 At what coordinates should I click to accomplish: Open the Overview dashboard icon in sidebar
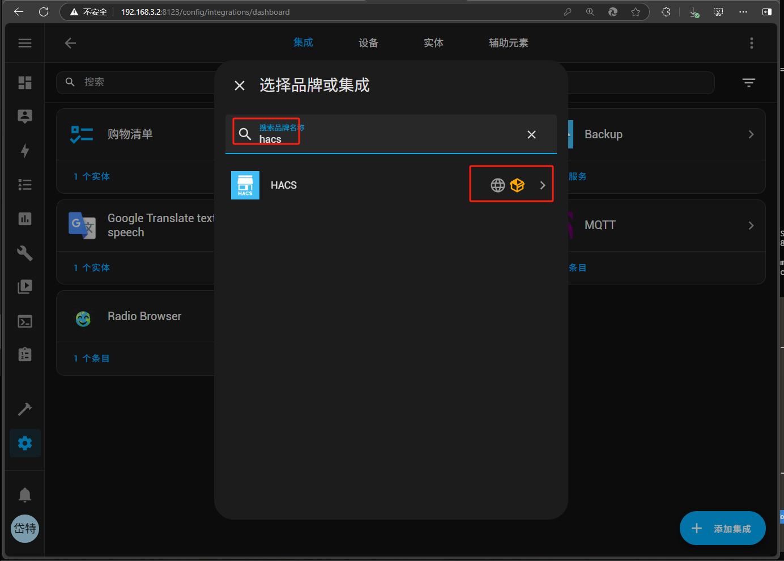[25, 83]
